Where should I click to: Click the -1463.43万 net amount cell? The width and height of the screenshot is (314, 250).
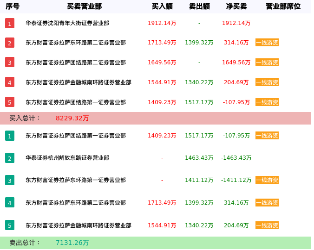(x=236, y=158)
